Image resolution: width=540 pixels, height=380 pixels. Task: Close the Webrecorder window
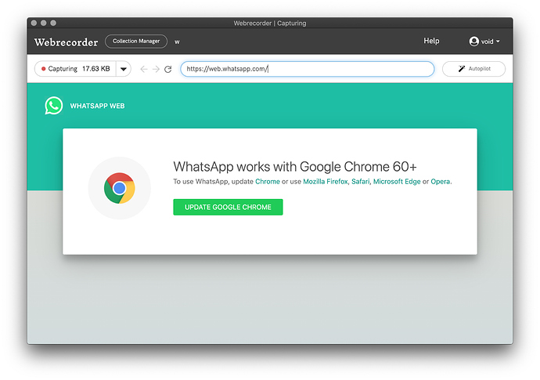pyautogui.click(x=34, y=23)
